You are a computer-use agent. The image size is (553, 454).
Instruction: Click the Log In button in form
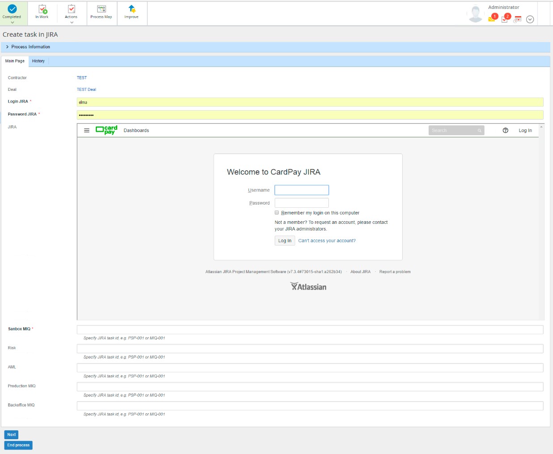[285, 240]
